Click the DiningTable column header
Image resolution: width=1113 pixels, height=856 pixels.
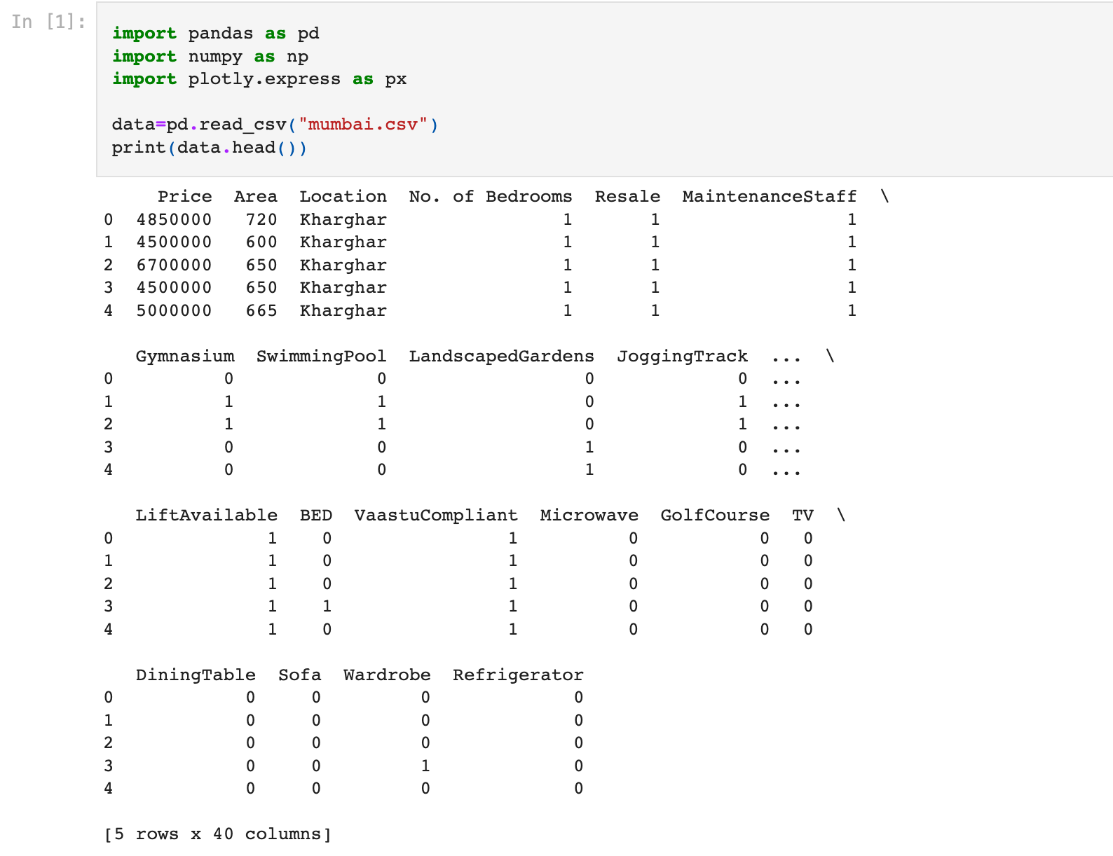tap(196, 675)
